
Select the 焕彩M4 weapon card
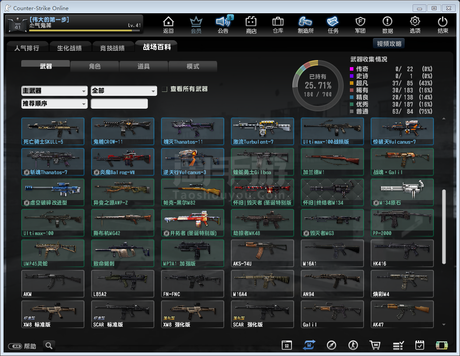[x=402, y=284]
